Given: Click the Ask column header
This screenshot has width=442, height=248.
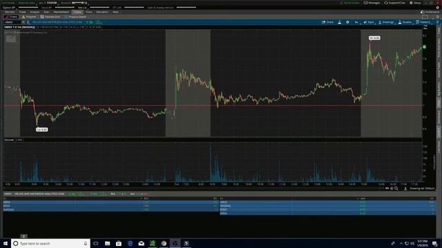Looking at the screenshot, I should coord(363,198).
